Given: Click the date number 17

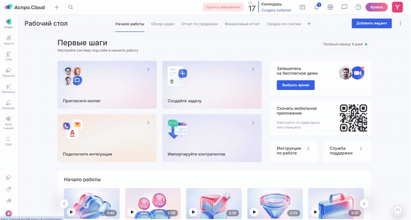Looking at the screenshot, I should (252, 9).
